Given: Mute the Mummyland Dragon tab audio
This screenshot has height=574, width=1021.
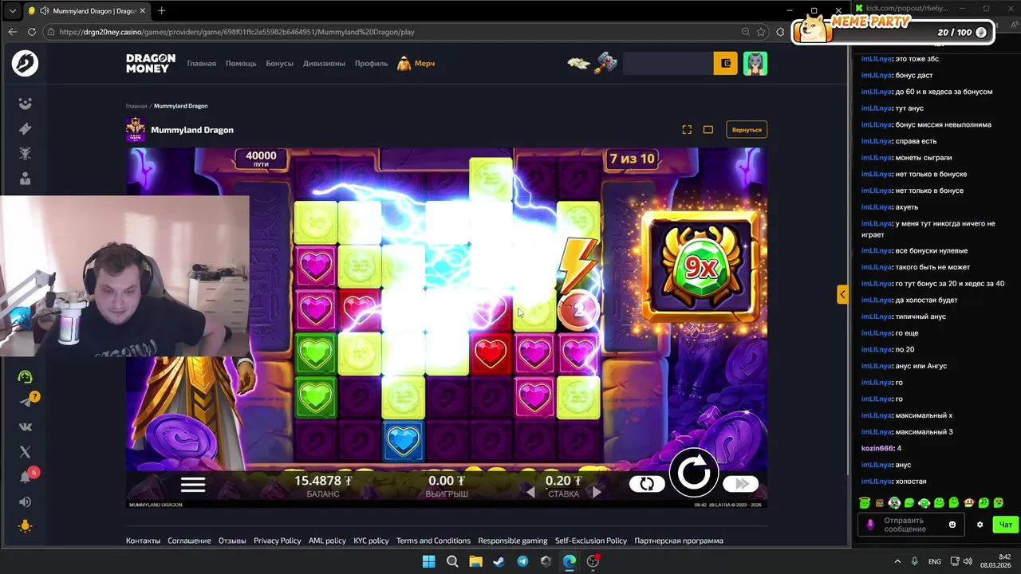Looking at the screenshot, I should [44, 10].
